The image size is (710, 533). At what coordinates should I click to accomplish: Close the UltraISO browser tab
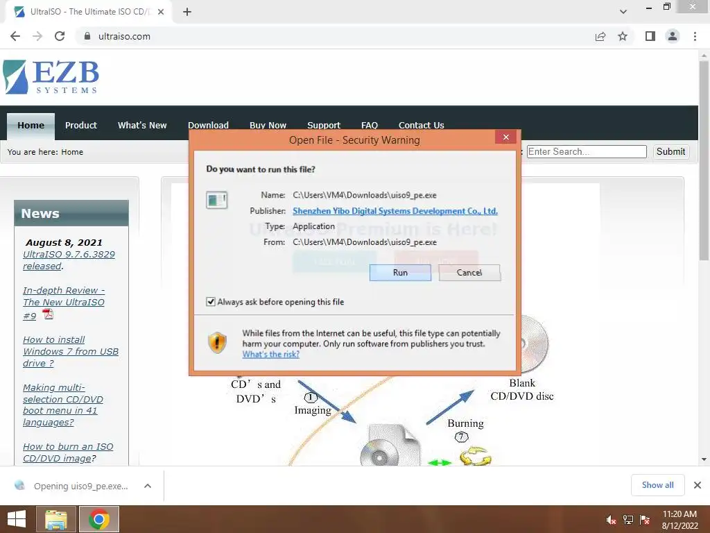pos(161,12)
